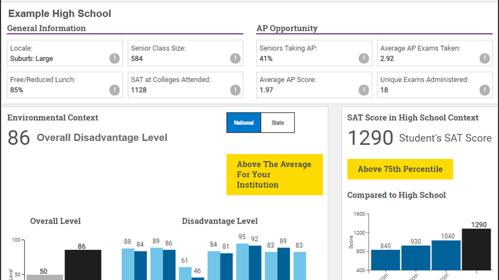The image size is (499, 280).
Task: Click Free/Reduced Lunch info icon
Action: click(x=114, y=90)
